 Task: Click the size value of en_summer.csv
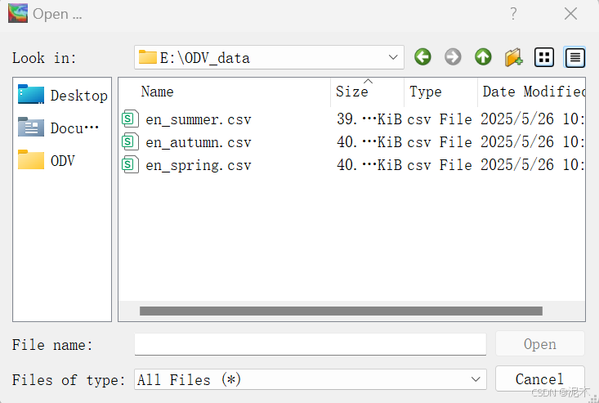369,119
